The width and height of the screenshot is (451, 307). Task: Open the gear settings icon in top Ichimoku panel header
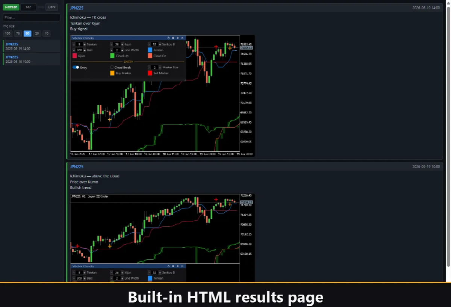point(173,38)
